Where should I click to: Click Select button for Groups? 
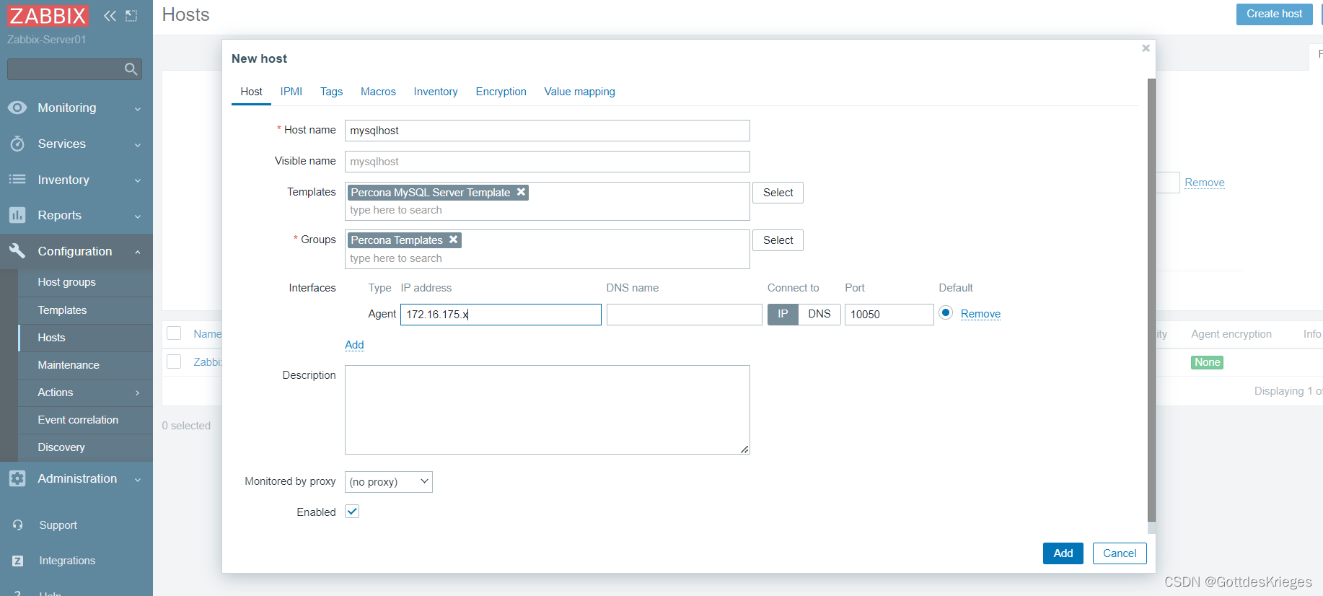point(778,240)
